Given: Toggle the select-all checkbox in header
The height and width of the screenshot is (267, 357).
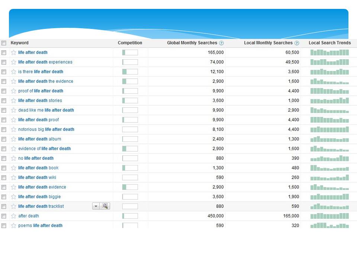Looking at the screenshot, I should [x=4, y=43].
